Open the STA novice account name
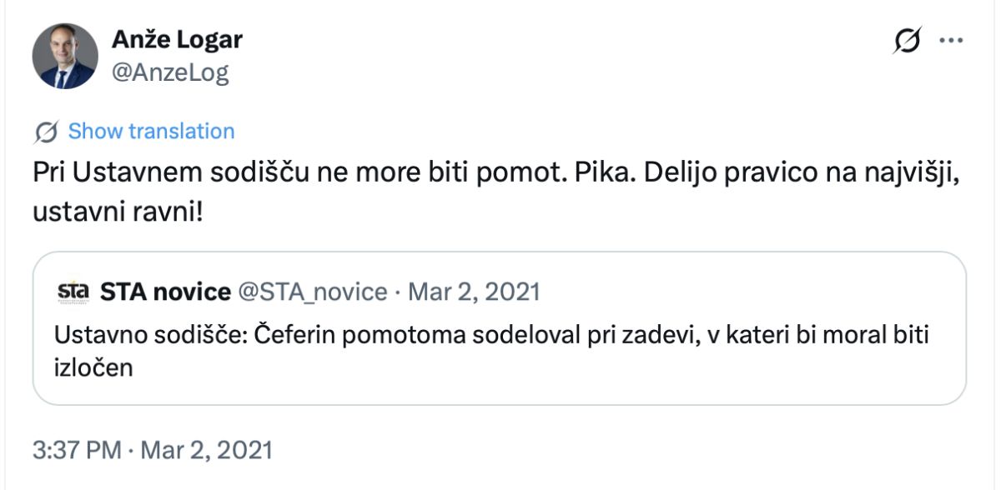 point(165,292)
